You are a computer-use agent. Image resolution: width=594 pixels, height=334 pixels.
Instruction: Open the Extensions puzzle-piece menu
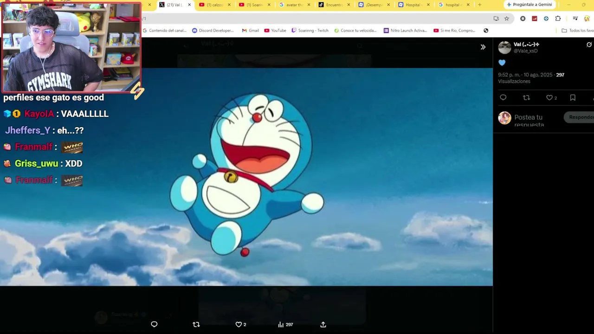558,19
